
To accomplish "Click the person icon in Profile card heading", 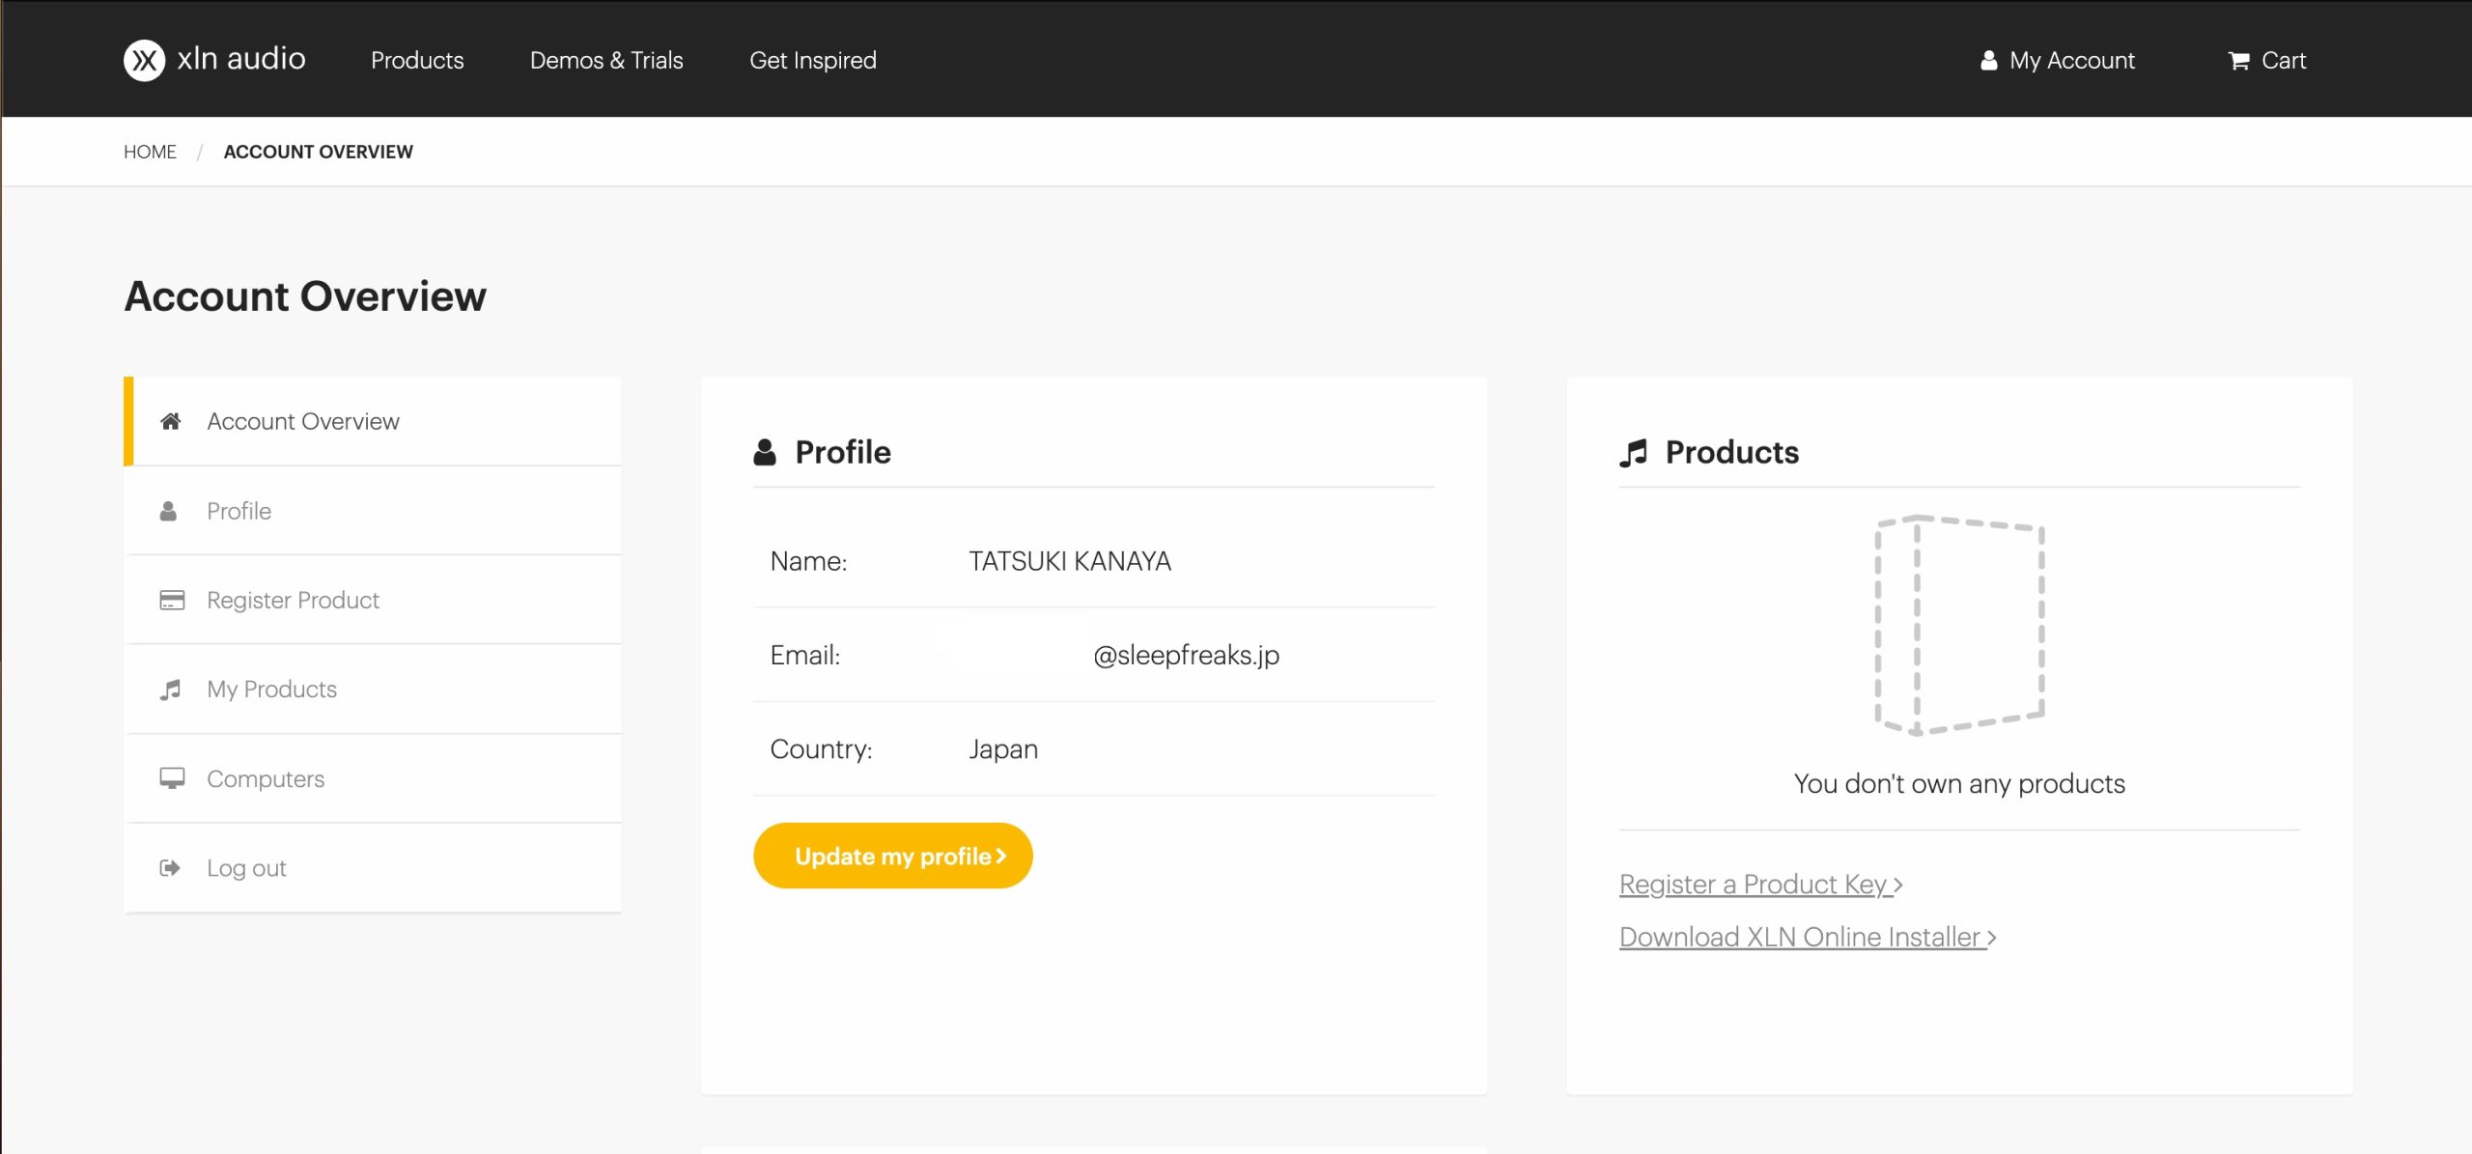I will click(x=765, y=452).
